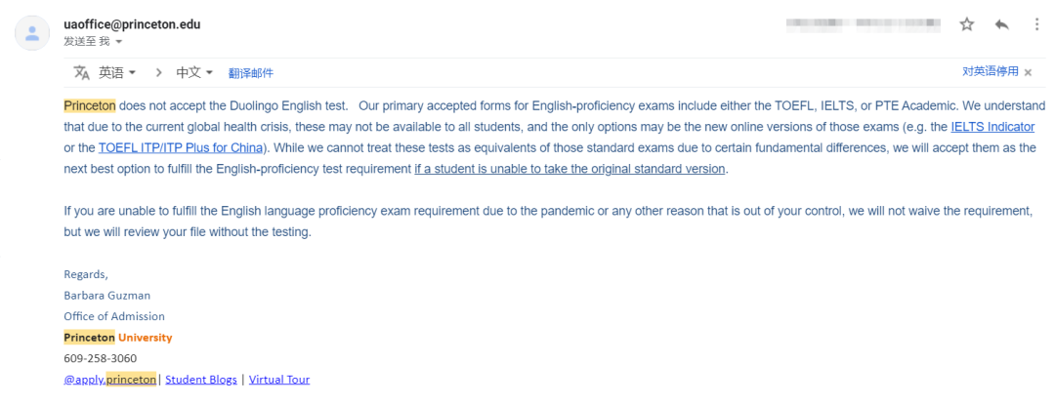Open TOEFL ITP/ITP Plus for China link
The height and width of the screenshot is (405, 1055).
pyautogui.click(x=181, y=147)
